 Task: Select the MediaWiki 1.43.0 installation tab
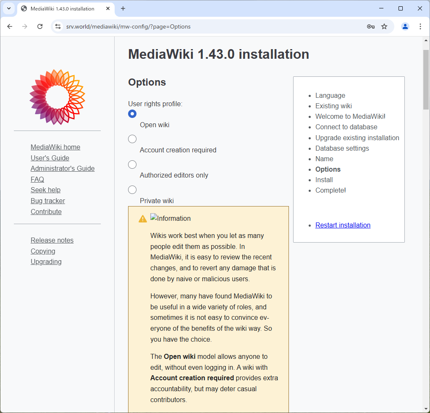(x=66, y=8)
